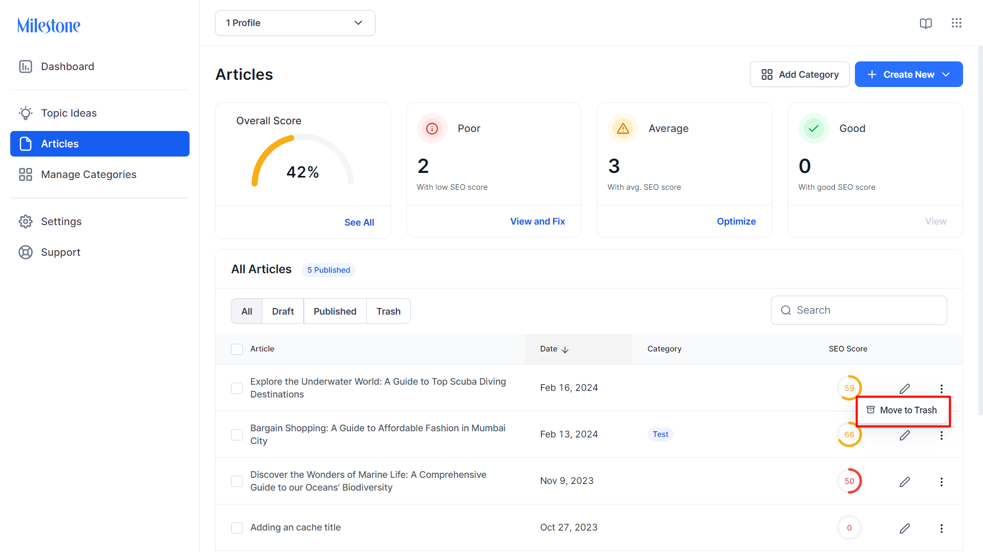Click the View and Fix link
Screen dimensions: 983x552
(x=537, y=222)
